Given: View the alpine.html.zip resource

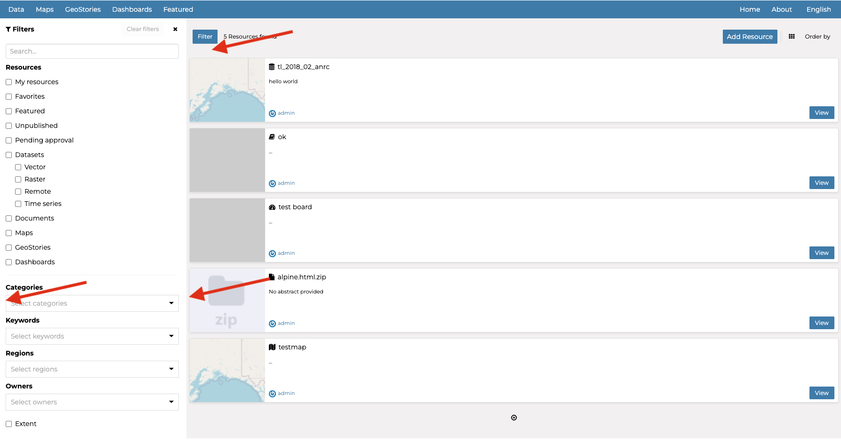Looking at the screenshot, I should click(x=822, y=323).
